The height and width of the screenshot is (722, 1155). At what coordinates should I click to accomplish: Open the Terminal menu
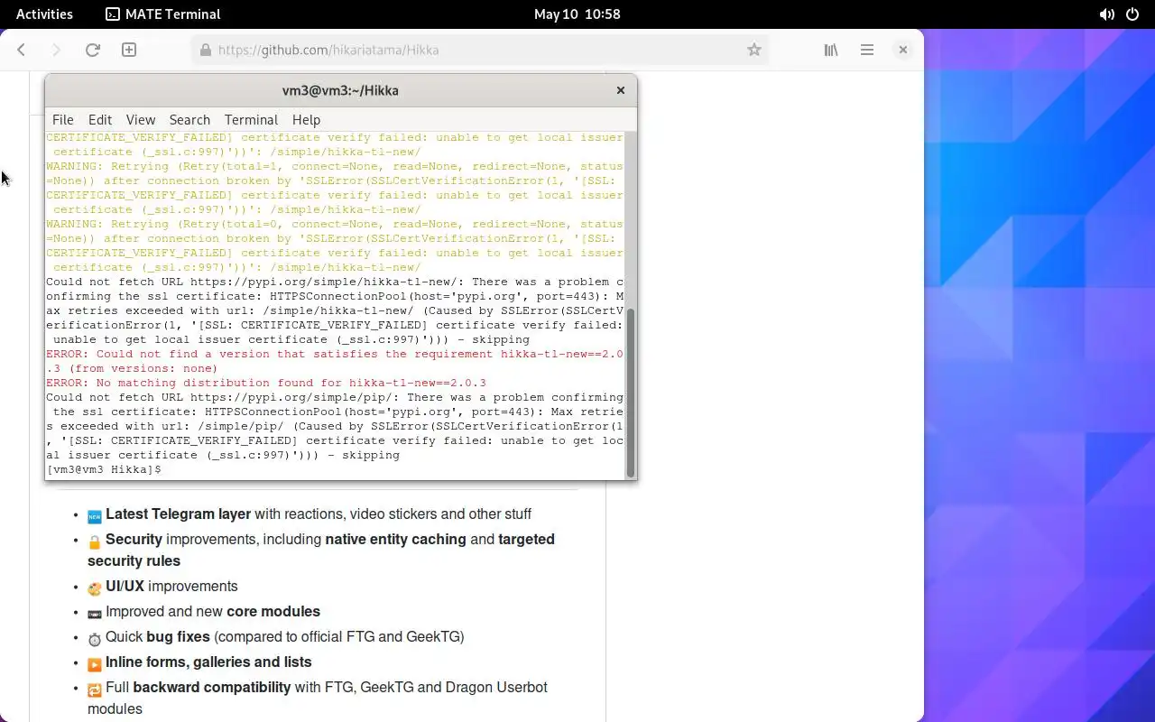[251, 119]
